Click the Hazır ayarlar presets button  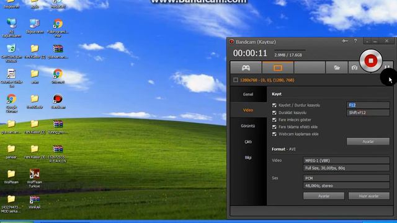point(369,196)
